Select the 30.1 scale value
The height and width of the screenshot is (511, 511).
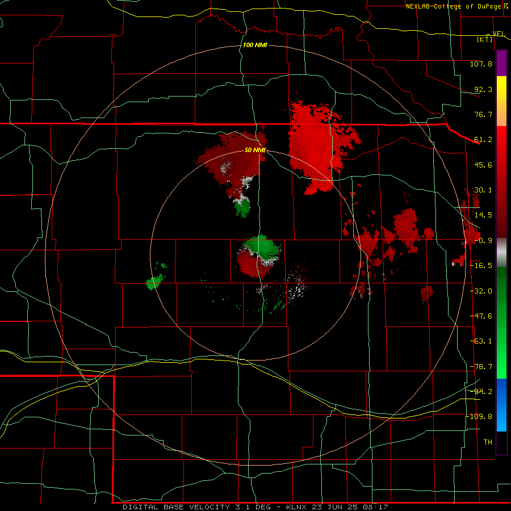pyautogui.click(x=483, y=190)
